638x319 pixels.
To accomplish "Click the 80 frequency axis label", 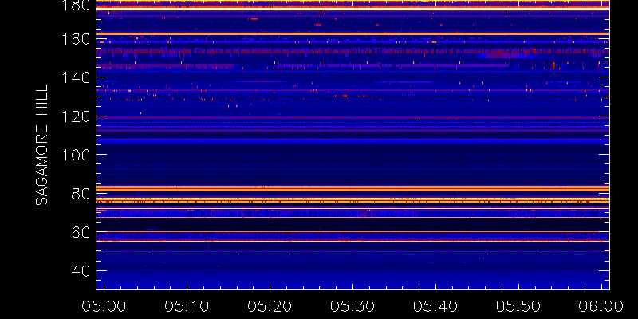I will coord(81,193).
